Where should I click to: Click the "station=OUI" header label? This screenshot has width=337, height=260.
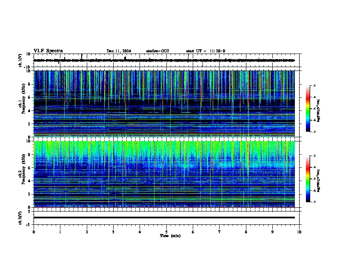point(157,51)
